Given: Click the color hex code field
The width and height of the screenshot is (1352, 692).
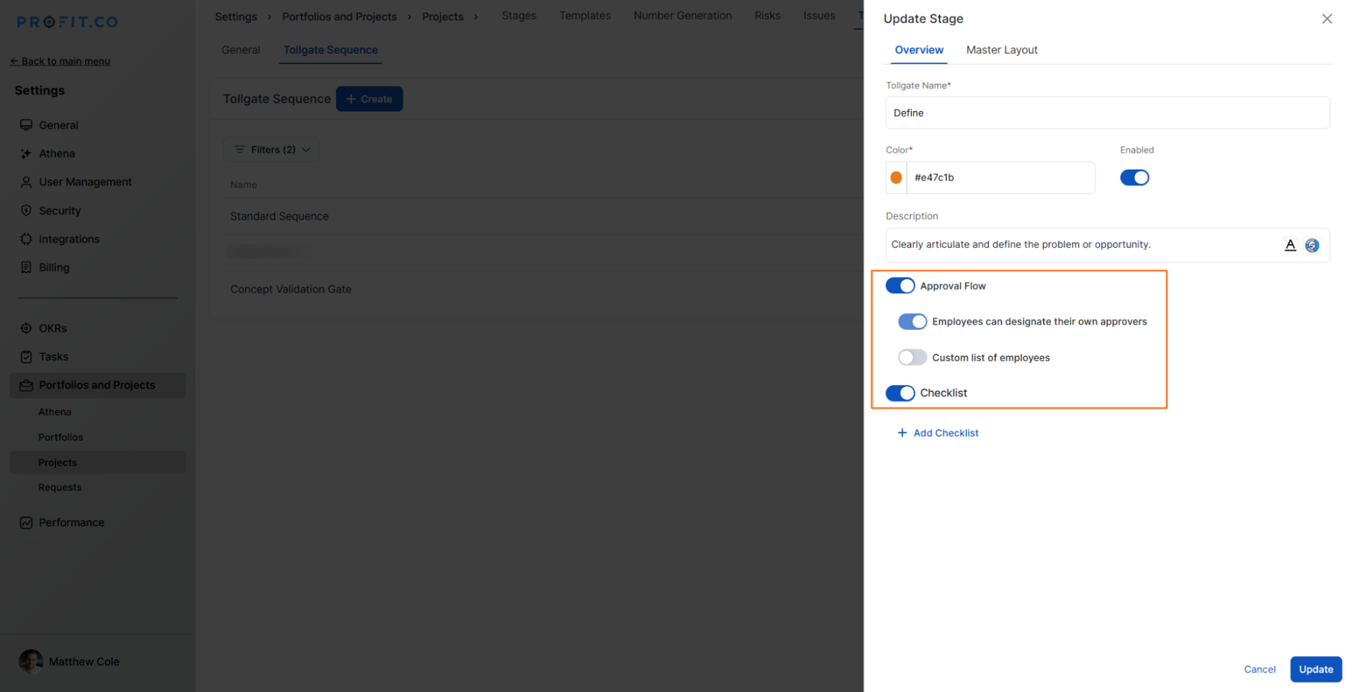Looking at the screenshot, I should coord(1000,178).
